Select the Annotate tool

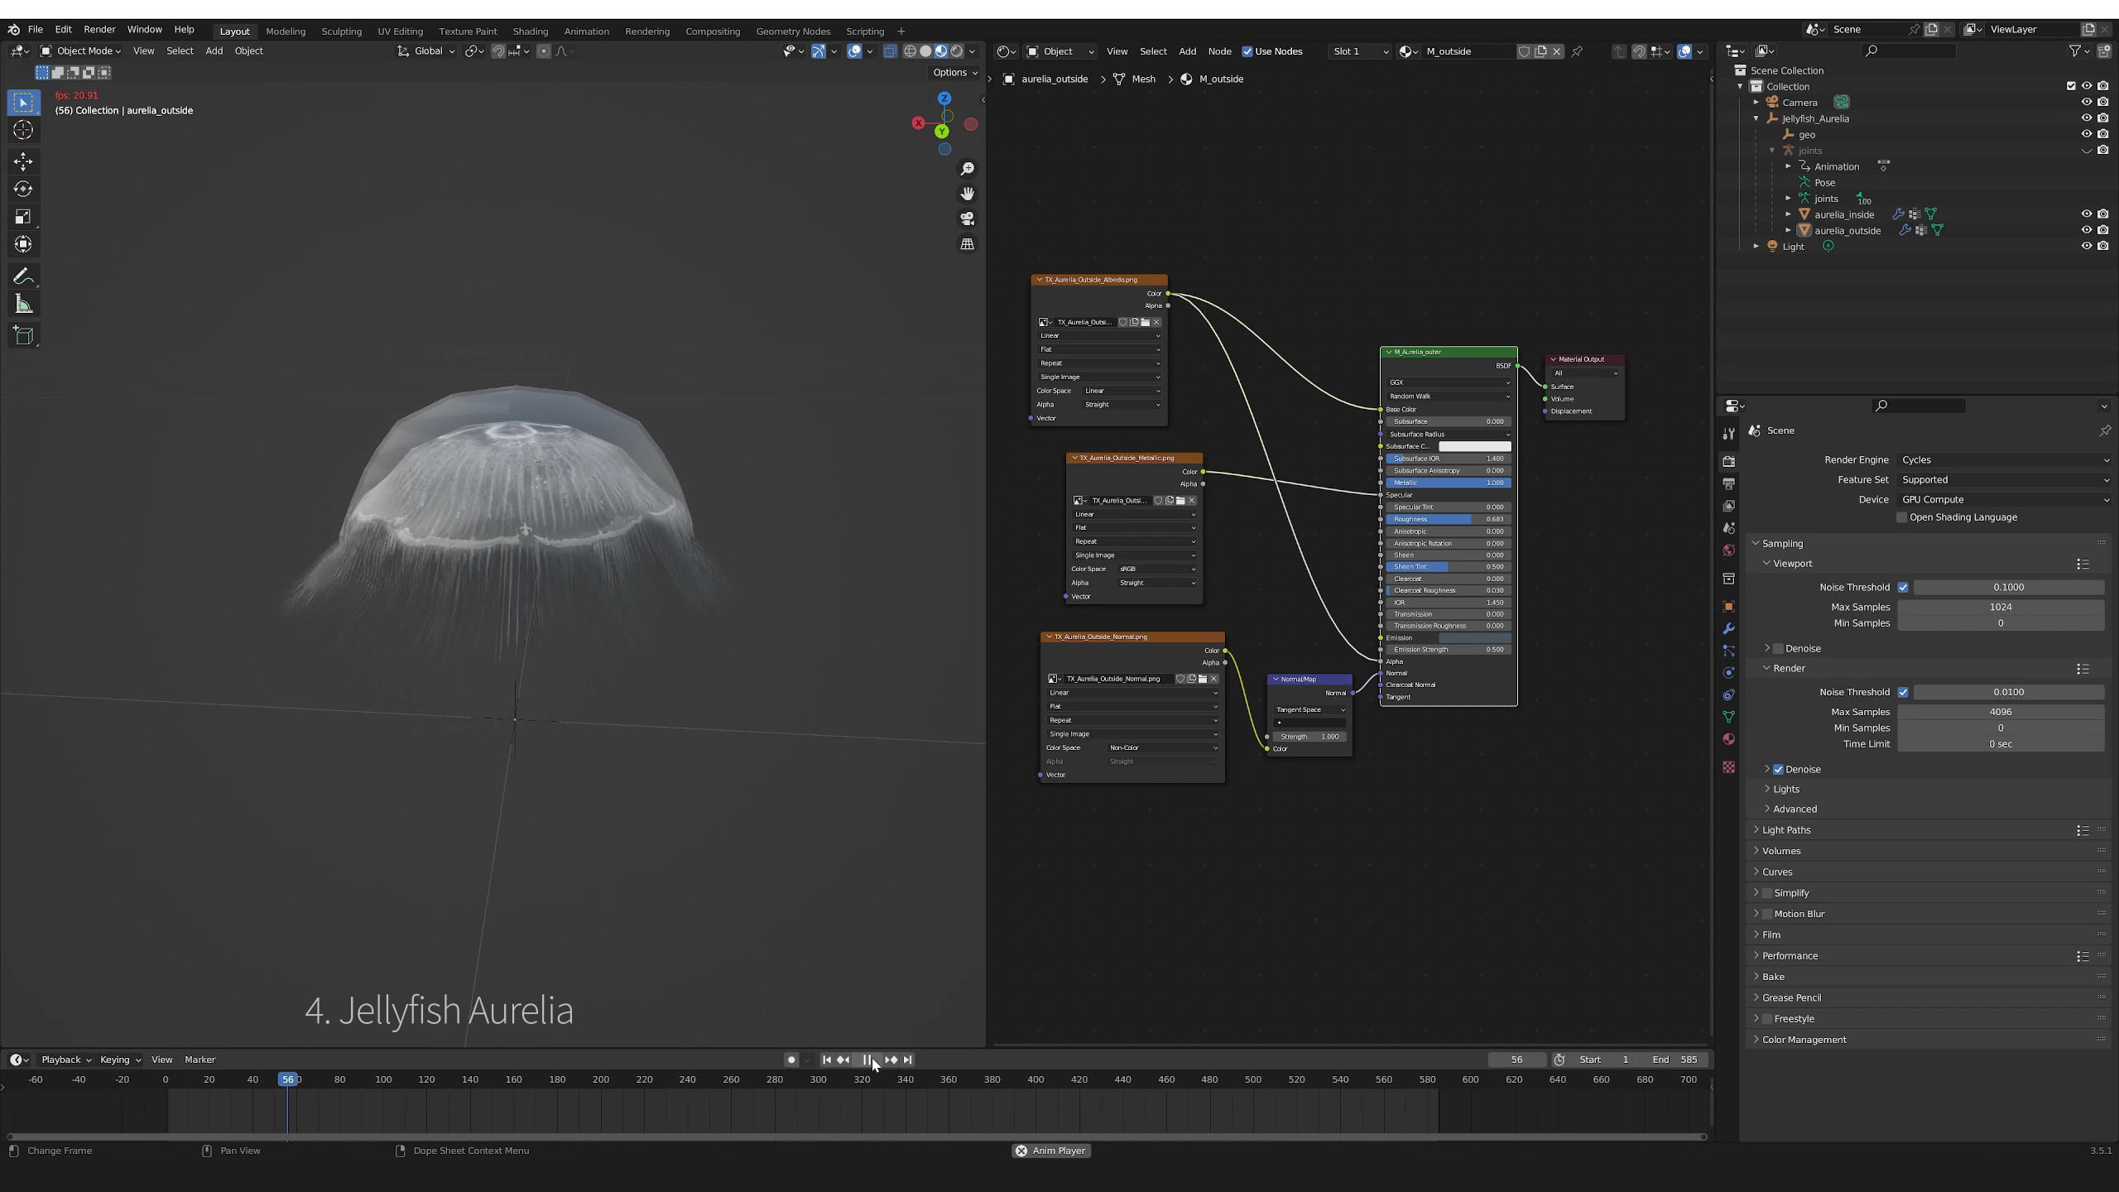[23, 276]
